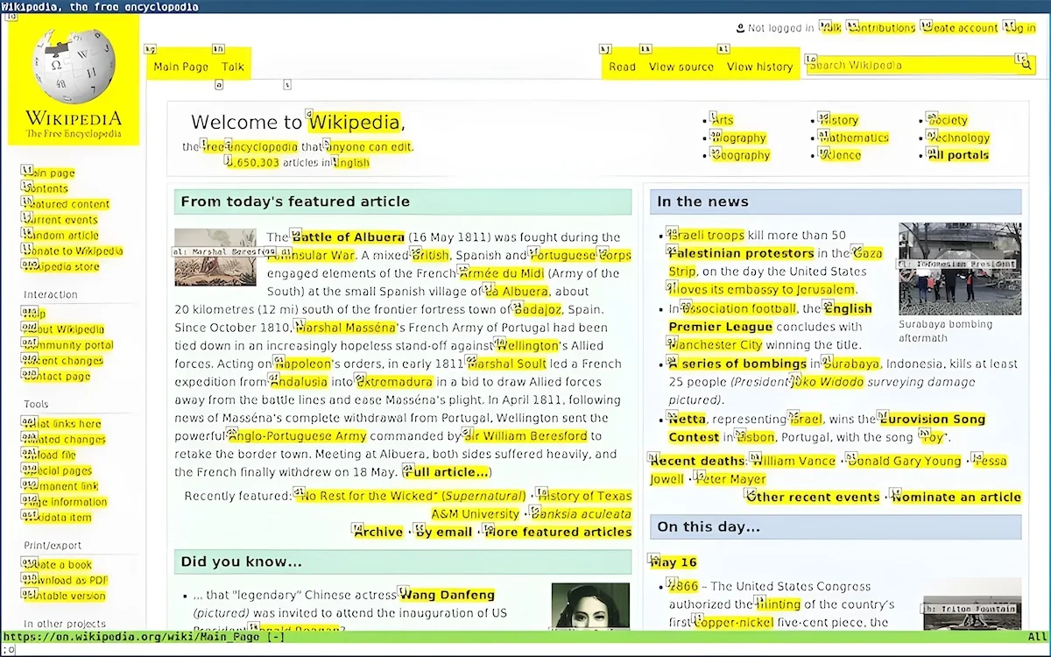Click the Archive link under featured article
The width and height of the screenshot is (1051, 657).
(x=377, y=532)
